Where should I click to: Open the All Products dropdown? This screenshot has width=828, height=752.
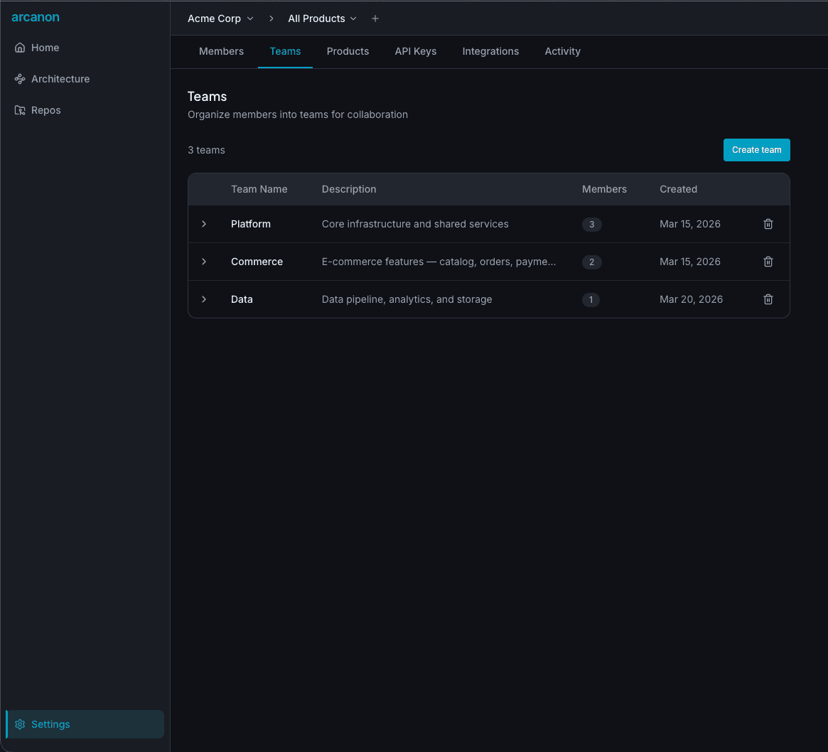(322, 18)
